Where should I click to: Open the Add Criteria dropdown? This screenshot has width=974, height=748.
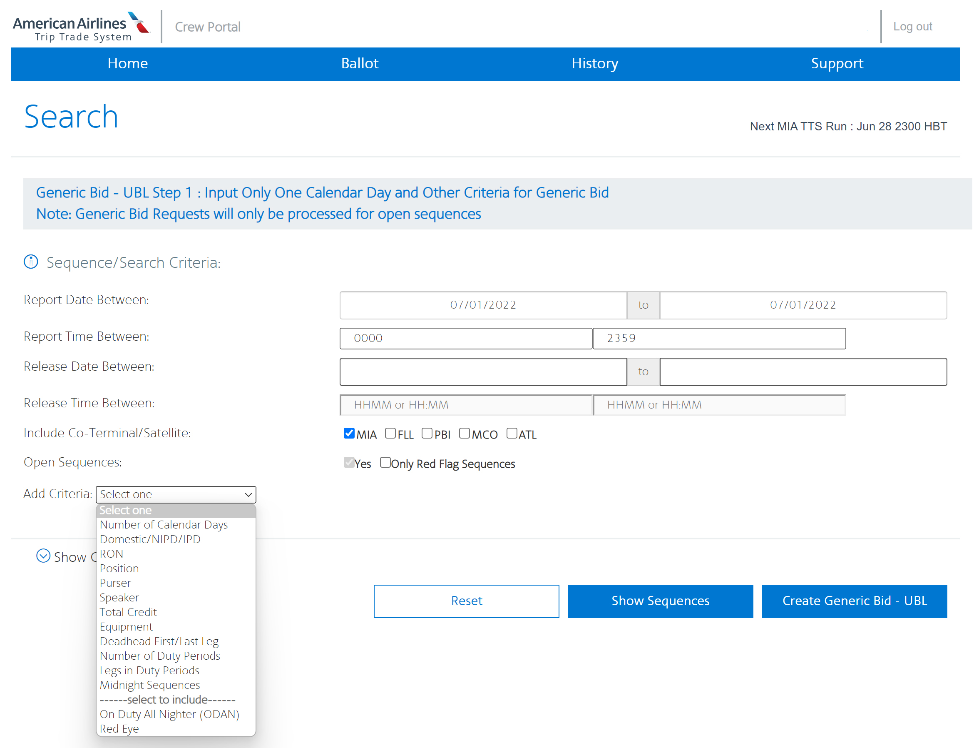(176, 494)
